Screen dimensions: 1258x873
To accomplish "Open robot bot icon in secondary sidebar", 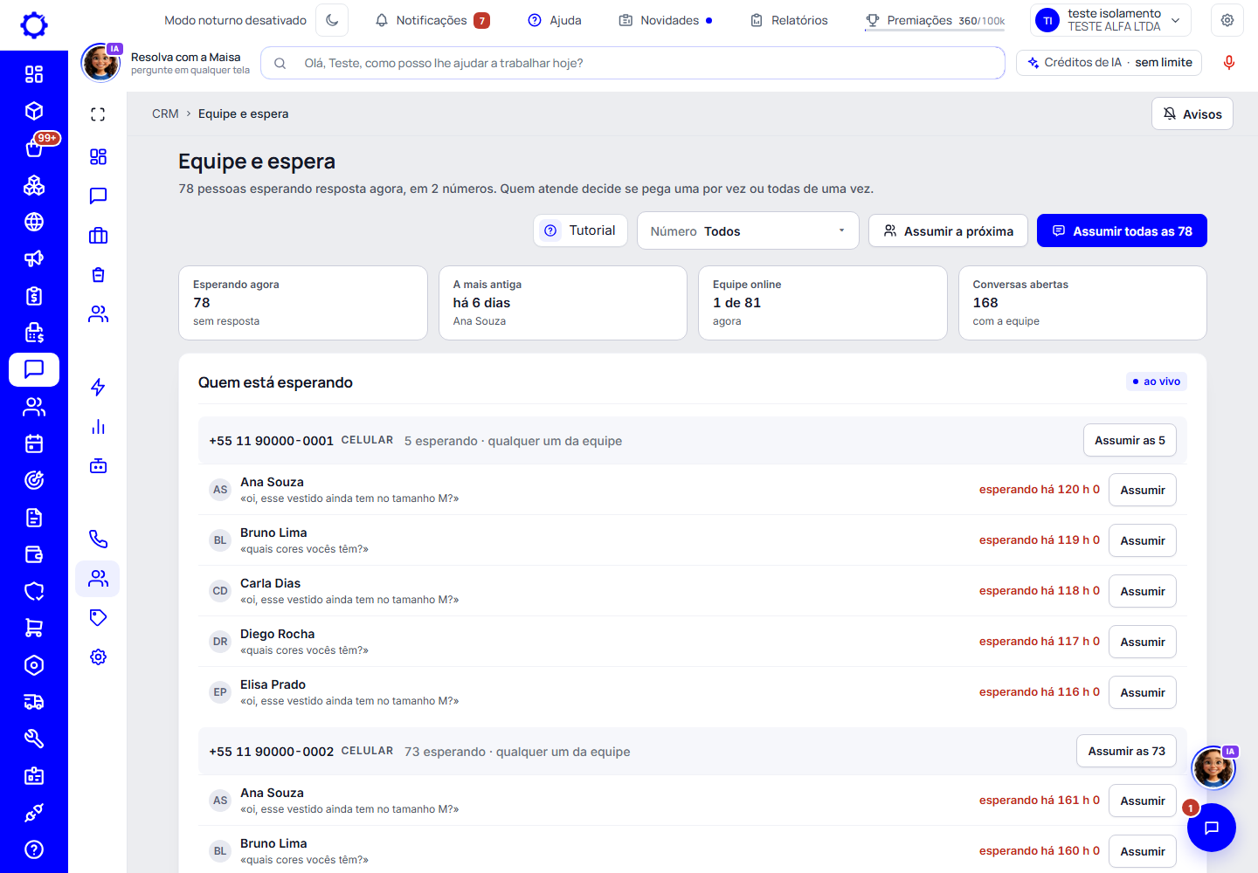I will tap(98, 465).
